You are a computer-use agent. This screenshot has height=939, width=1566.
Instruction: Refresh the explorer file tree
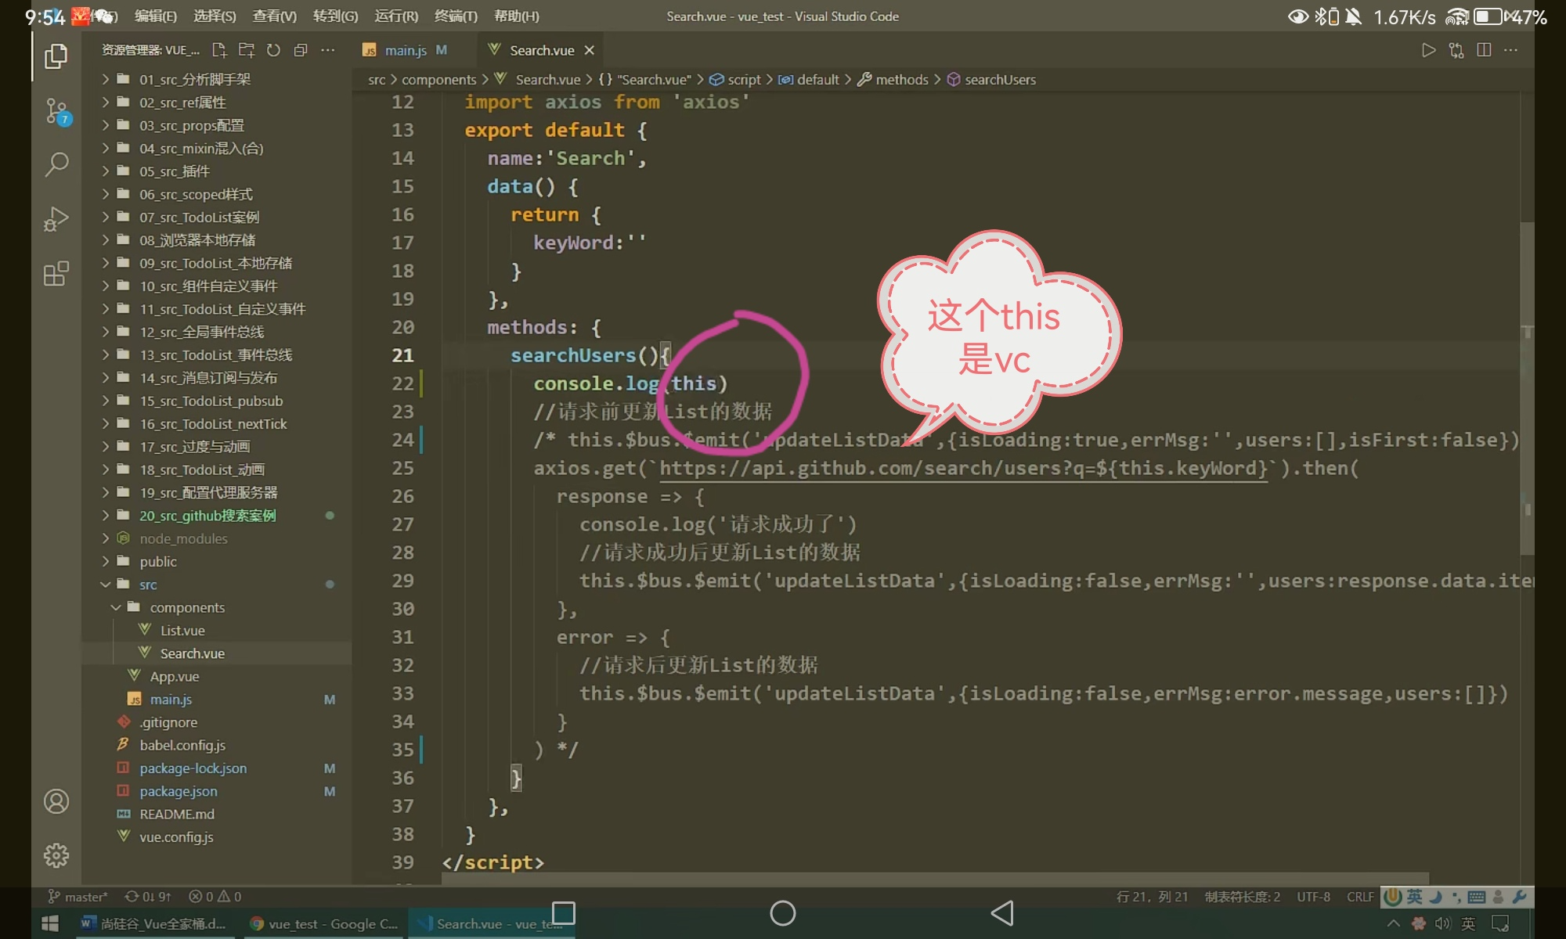pyautogui.click(x=273, y=50)
